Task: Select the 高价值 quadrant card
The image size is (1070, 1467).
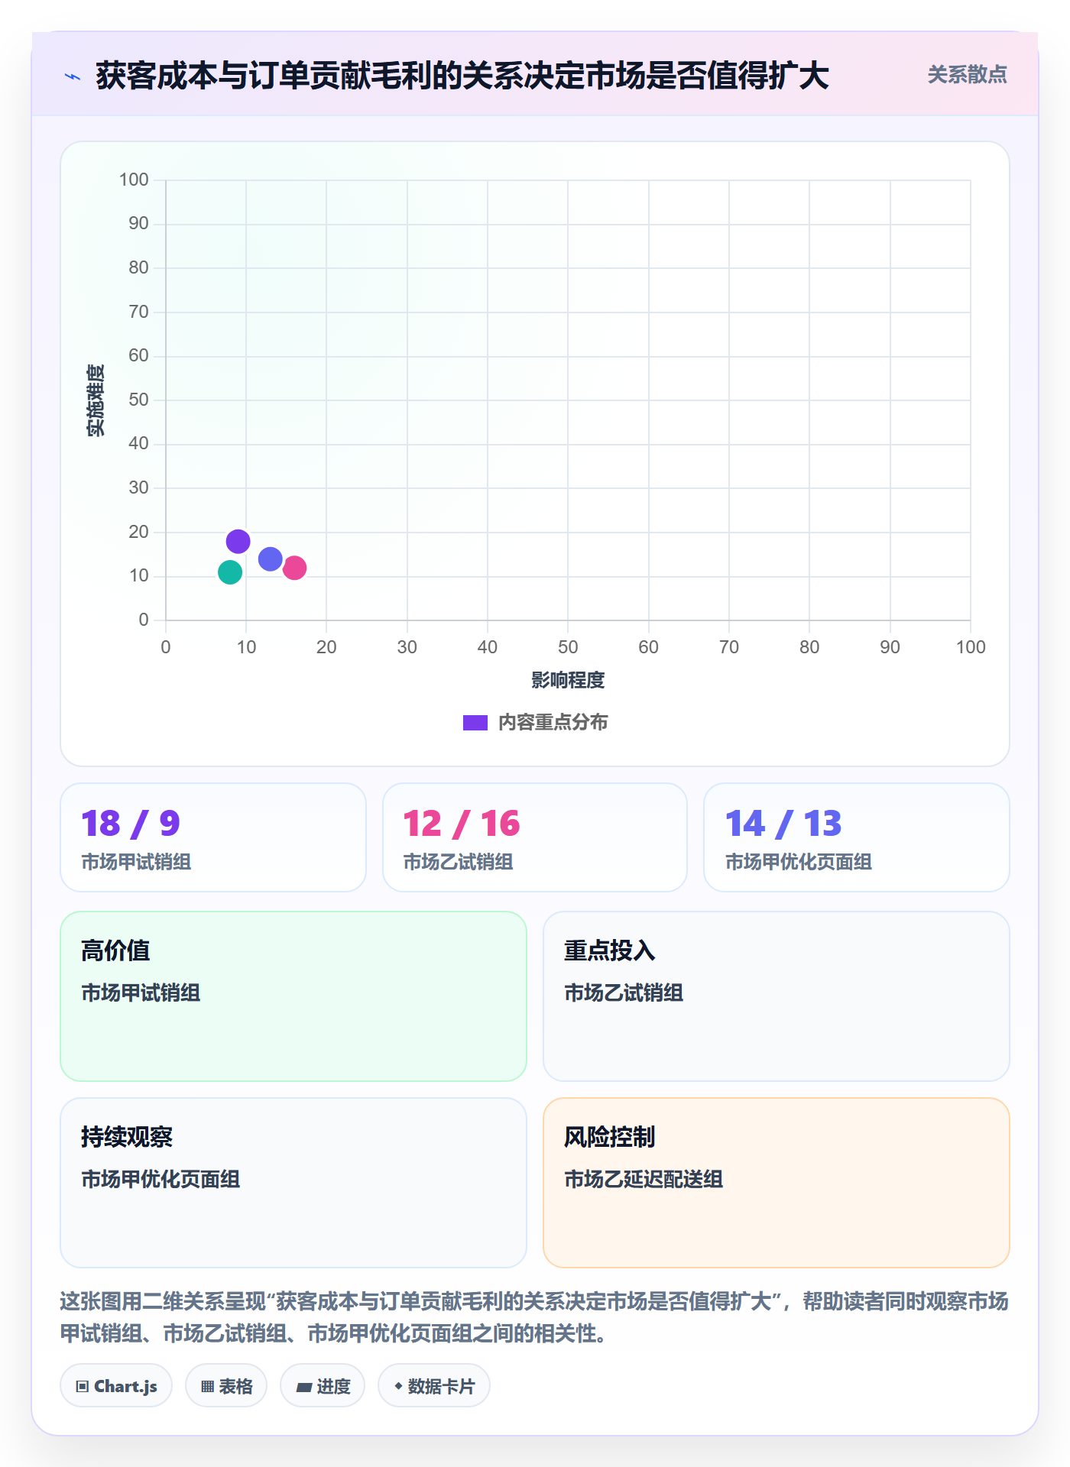Action: click(293, 996)
